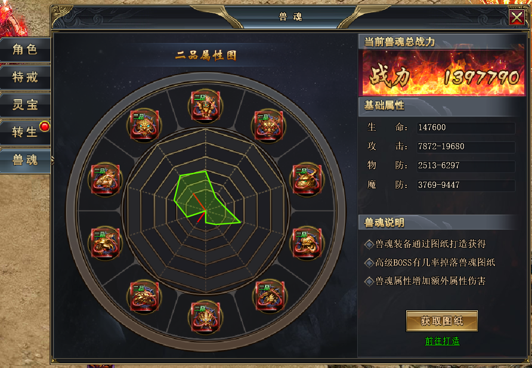The height and width of the screenshot is (368, 532).
Task: Select the 兽魂 side tab
Action: (x=25, y=160)
